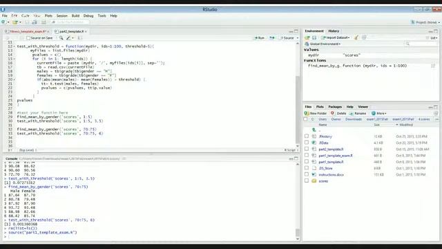Click the Run button in editor
The image size is (442, 249).
pyautogui.click(x=260, y=38)
